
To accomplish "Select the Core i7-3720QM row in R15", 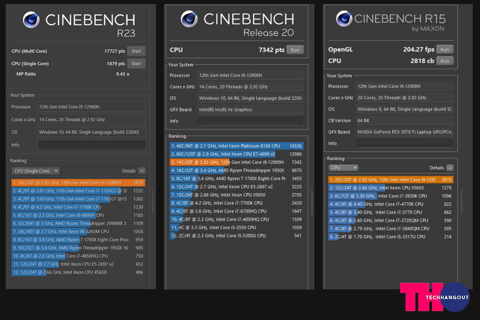I will pos(391,220).
